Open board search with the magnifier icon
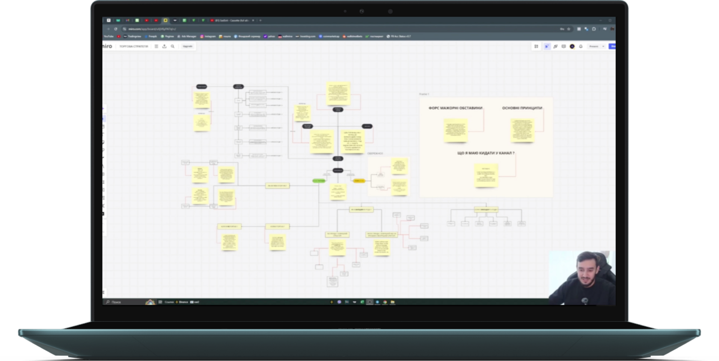Image resolution: width=719 pixels, height=361 pixels. 172,46
